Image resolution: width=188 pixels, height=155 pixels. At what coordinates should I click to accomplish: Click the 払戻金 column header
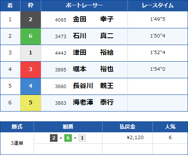pos(127,127)
